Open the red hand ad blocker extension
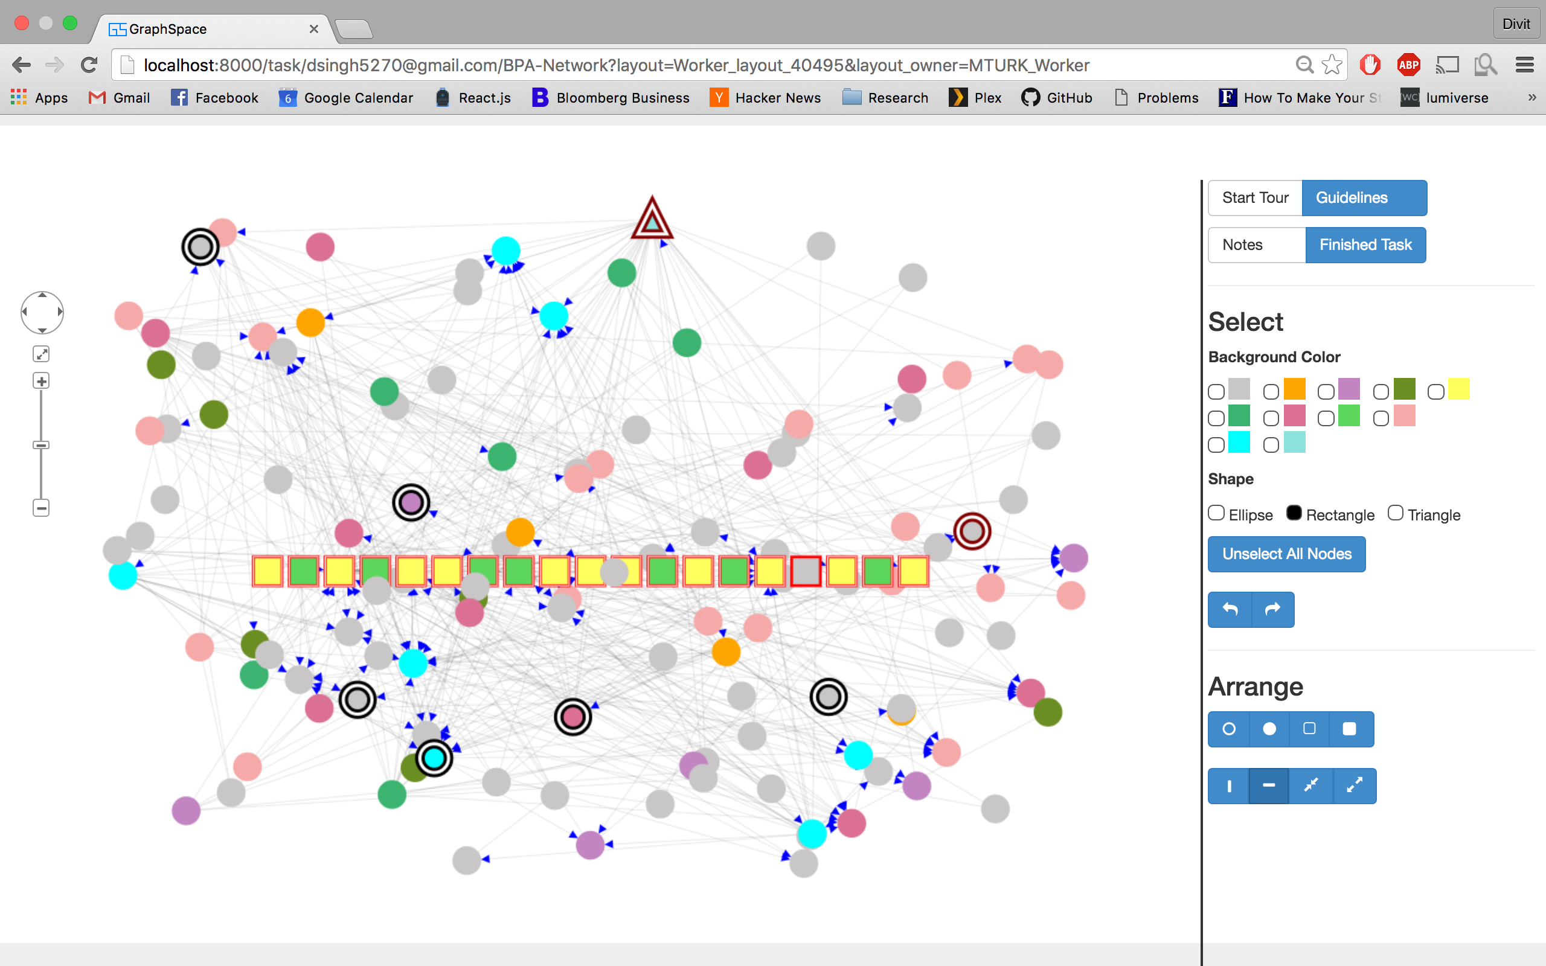Screen dimensions: 1546x966 pyautogui.click(x=1370, y=65)
